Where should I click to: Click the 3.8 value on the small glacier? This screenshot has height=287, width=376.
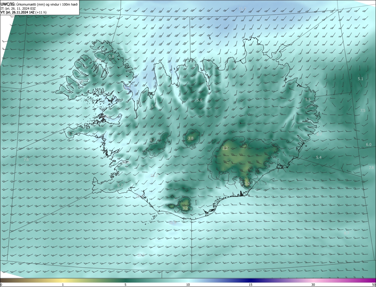191,139
